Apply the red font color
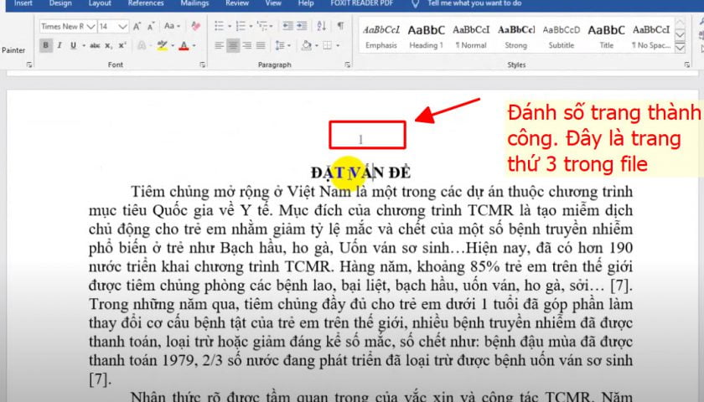704x402 pixels. tap(184, 45)
